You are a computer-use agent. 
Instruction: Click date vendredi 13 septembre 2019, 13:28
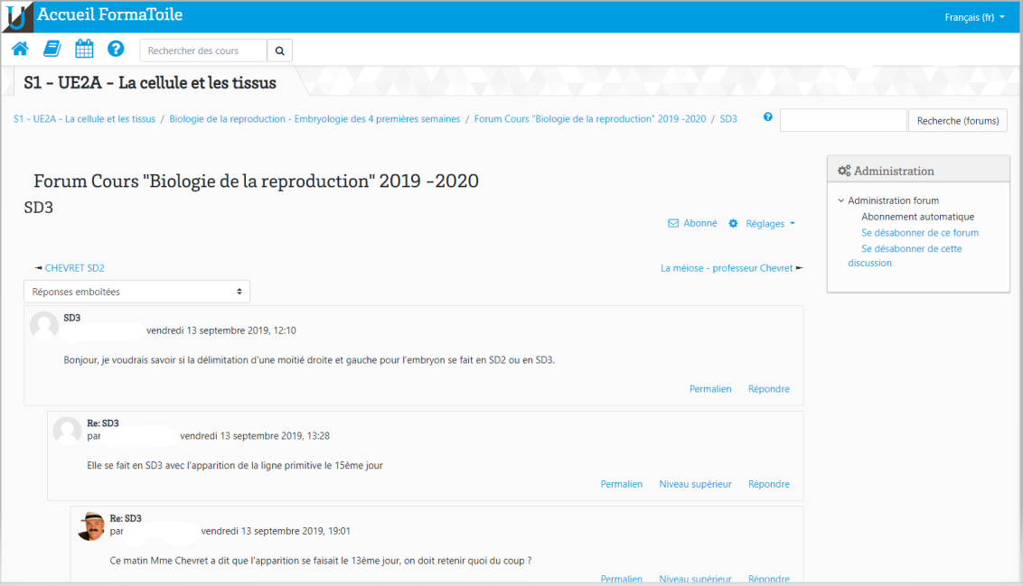point(255,435)
